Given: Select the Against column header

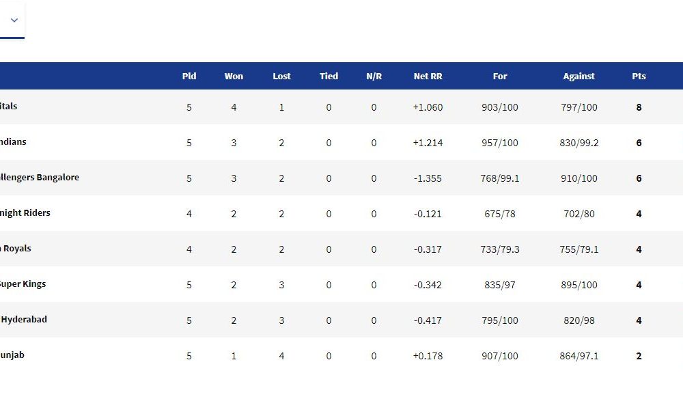Looking at the screenshot, I should coord(579,76).
